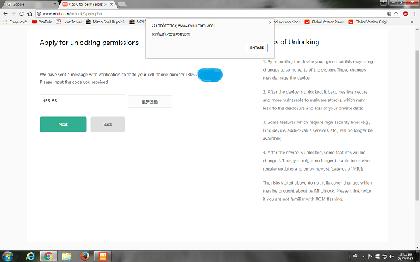Image resolution: width=420 pixels, height=262 pixels.
Task: Open the ucoz Τανίας bookmark
Action: [x=69, y=22]
